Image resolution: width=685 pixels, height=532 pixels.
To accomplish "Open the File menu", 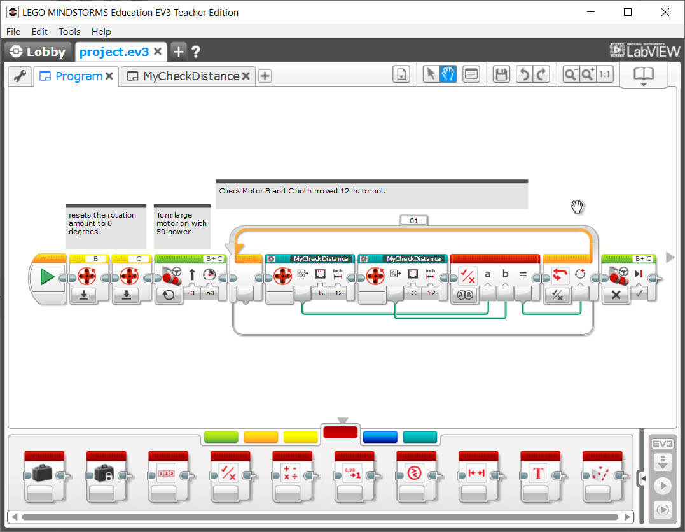I will coord(13,31).
